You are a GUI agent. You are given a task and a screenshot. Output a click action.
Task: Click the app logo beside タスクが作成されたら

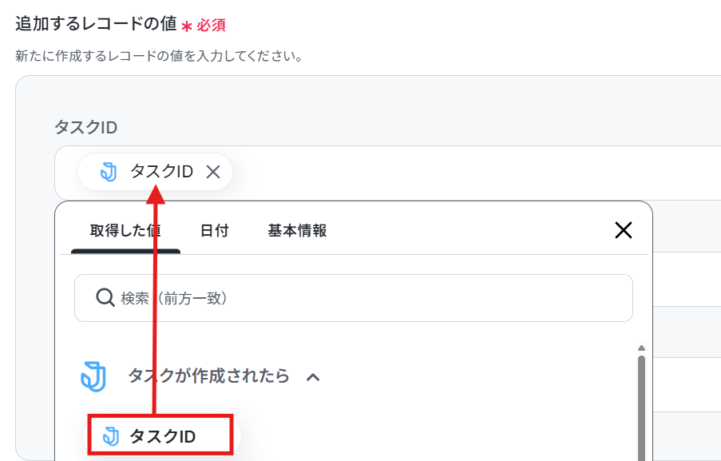[93, 376]
